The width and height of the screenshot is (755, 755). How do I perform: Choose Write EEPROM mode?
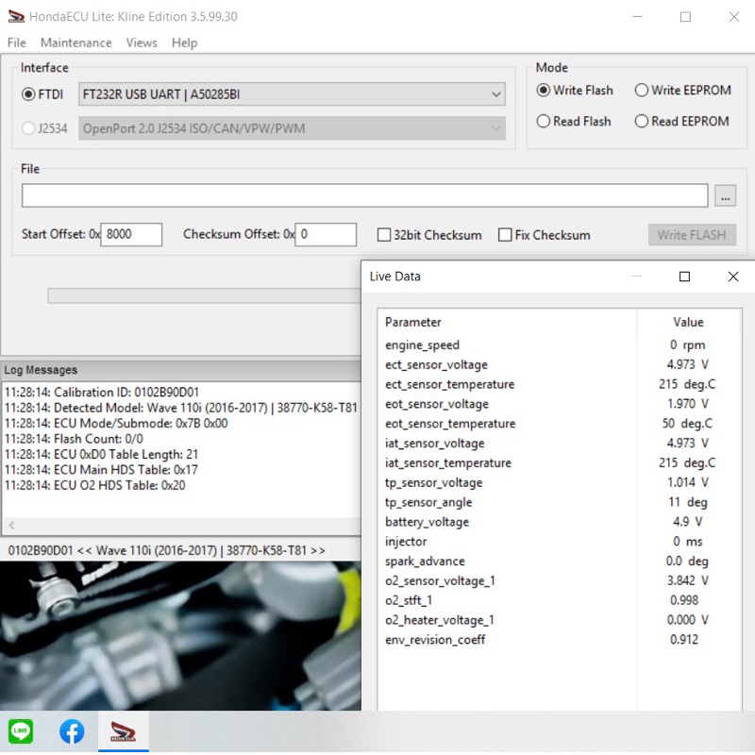click(x=642, y=90)
